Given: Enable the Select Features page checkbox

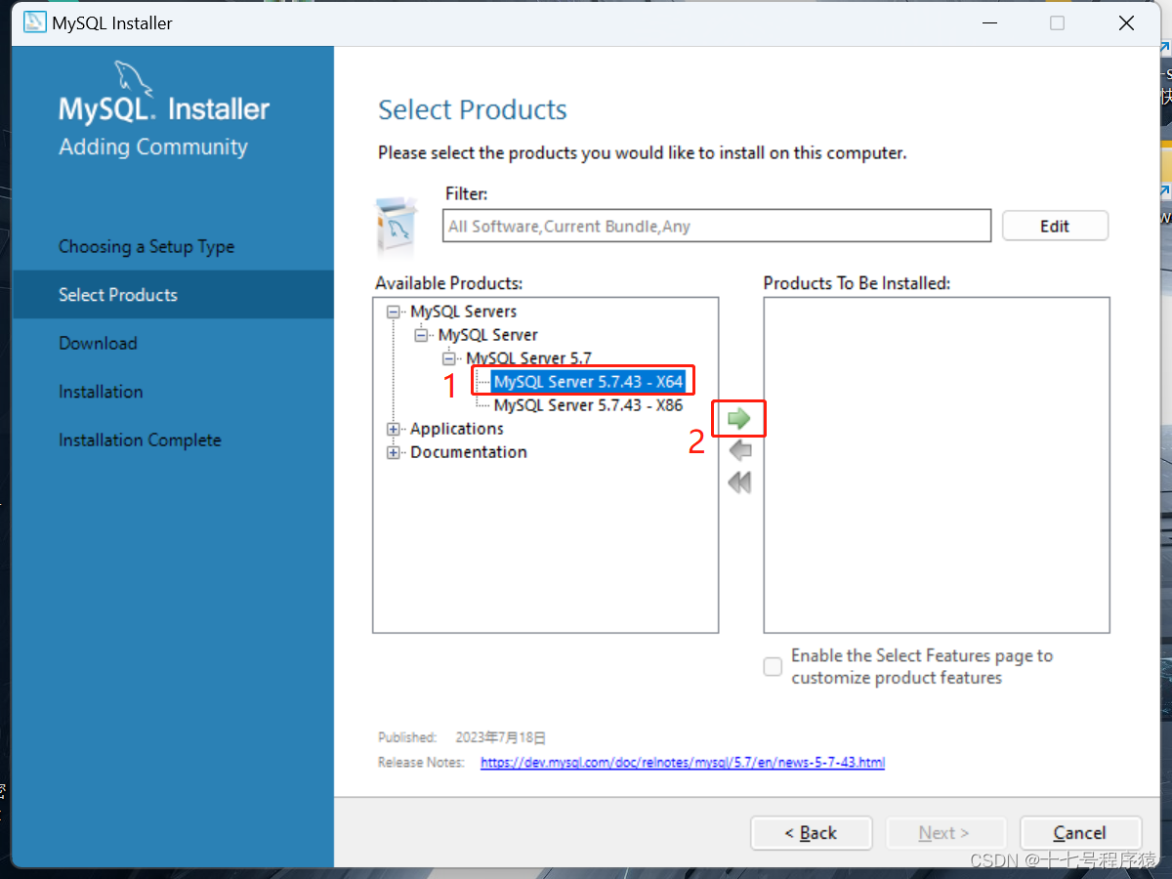Looking at the screenshot, I should [773, 667].
